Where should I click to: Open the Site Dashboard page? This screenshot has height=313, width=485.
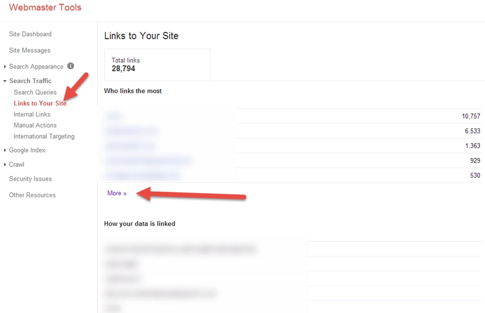[x=30, y=33]
